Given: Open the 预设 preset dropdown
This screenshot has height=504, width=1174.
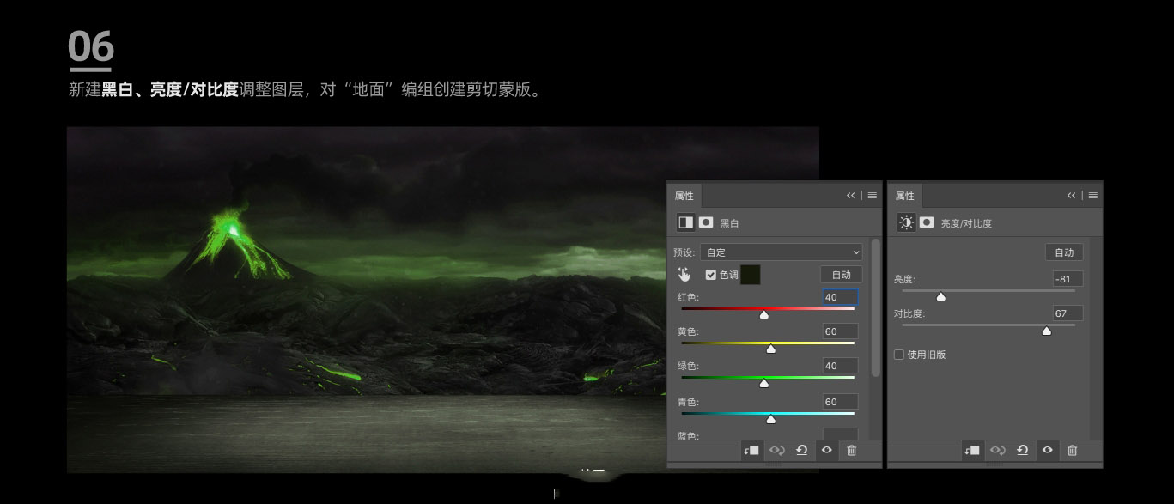Looking at the screenshot, I should (781, 252).
